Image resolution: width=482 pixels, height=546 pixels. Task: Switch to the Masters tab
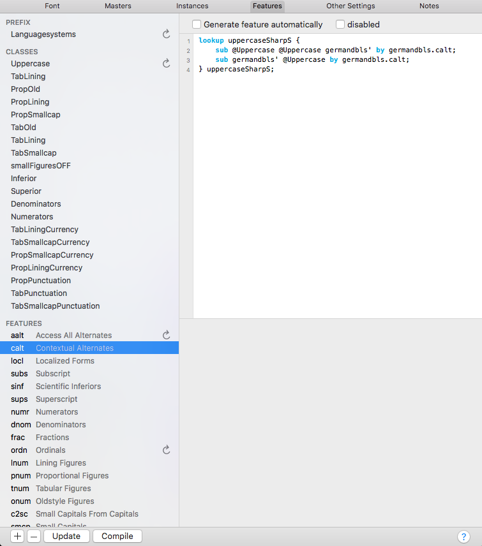(117, 6)
